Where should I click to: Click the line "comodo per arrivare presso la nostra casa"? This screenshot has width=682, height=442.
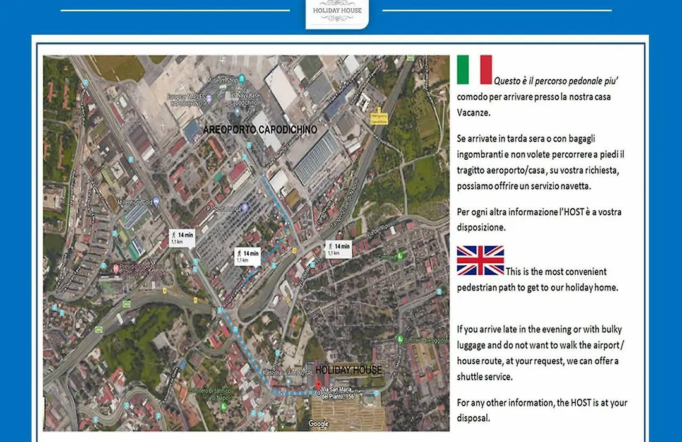(x=534, y=97)
